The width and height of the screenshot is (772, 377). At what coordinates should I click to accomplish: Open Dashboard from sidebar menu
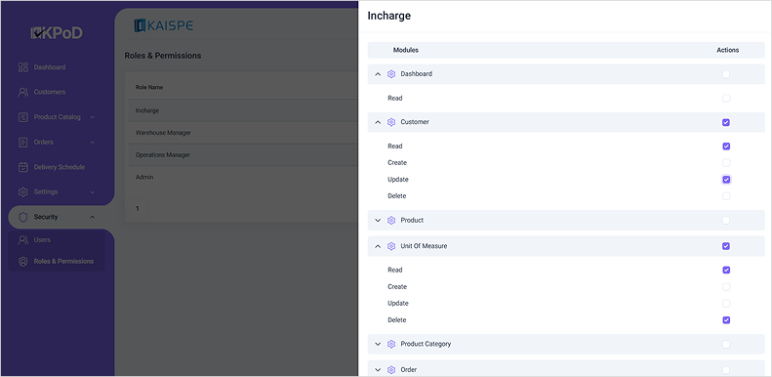(49, 67)
